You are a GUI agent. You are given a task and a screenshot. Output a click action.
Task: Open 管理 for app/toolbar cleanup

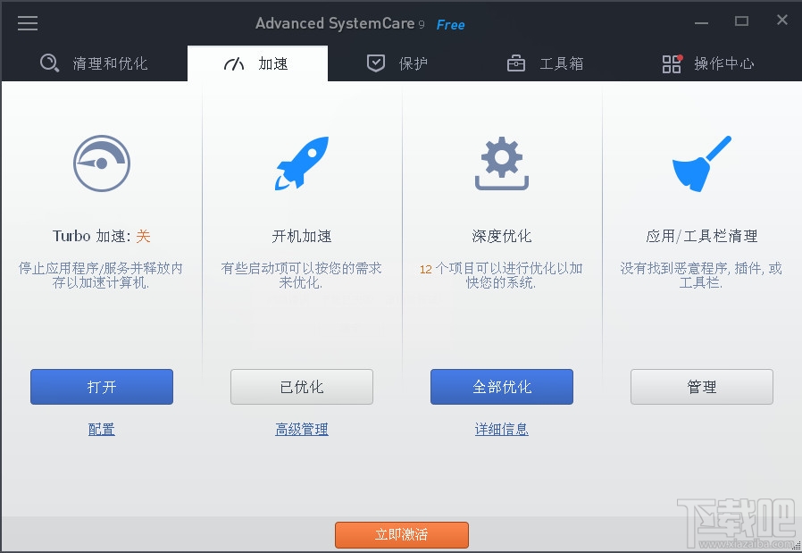[x=701, y=387]
